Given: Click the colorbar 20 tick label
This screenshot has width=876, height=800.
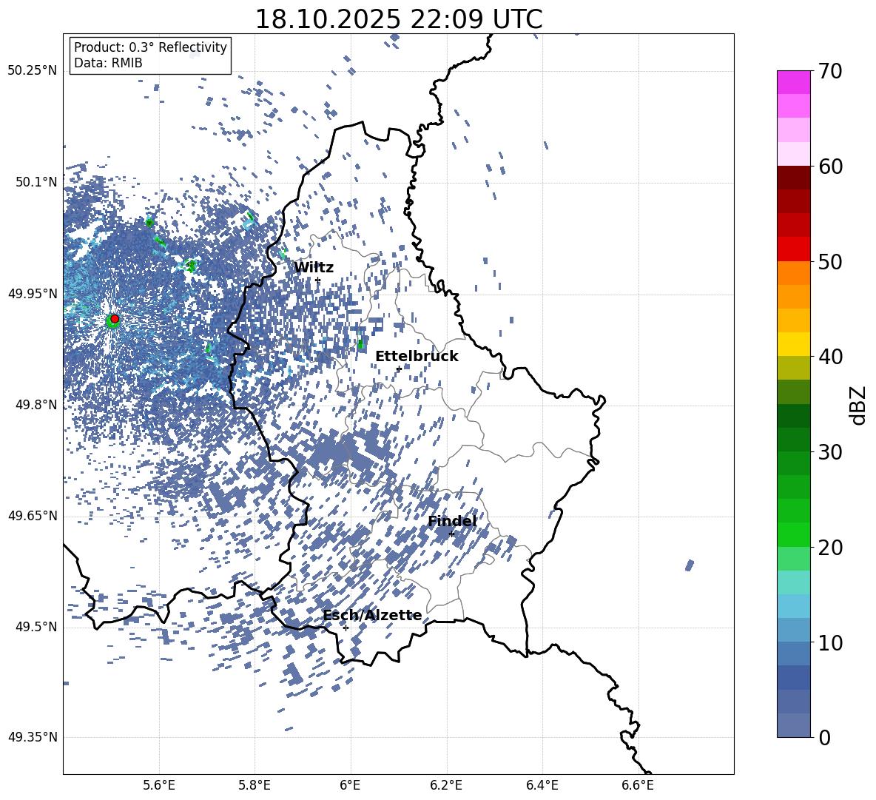Looking at the screenshot, I should [830, 548].
